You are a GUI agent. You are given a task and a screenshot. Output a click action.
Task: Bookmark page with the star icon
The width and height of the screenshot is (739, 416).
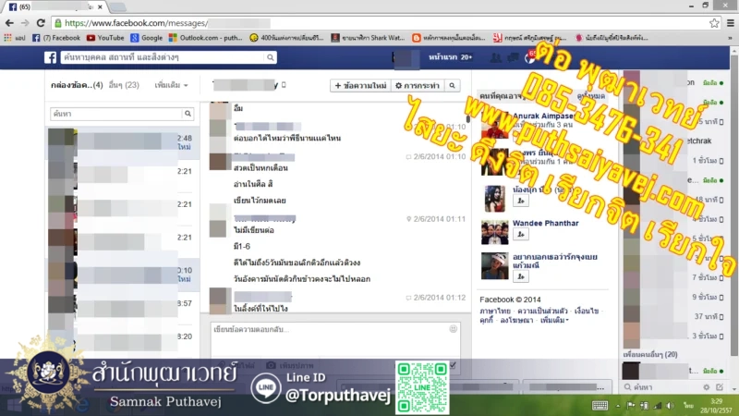tap(714, 22)
